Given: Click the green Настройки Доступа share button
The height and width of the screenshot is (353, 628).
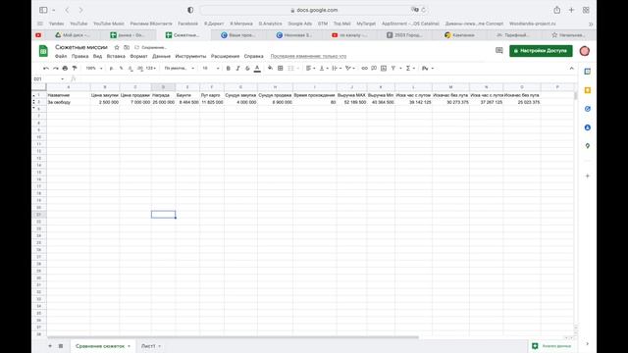Looking at the screenshot, I should (x=541, y=51).
